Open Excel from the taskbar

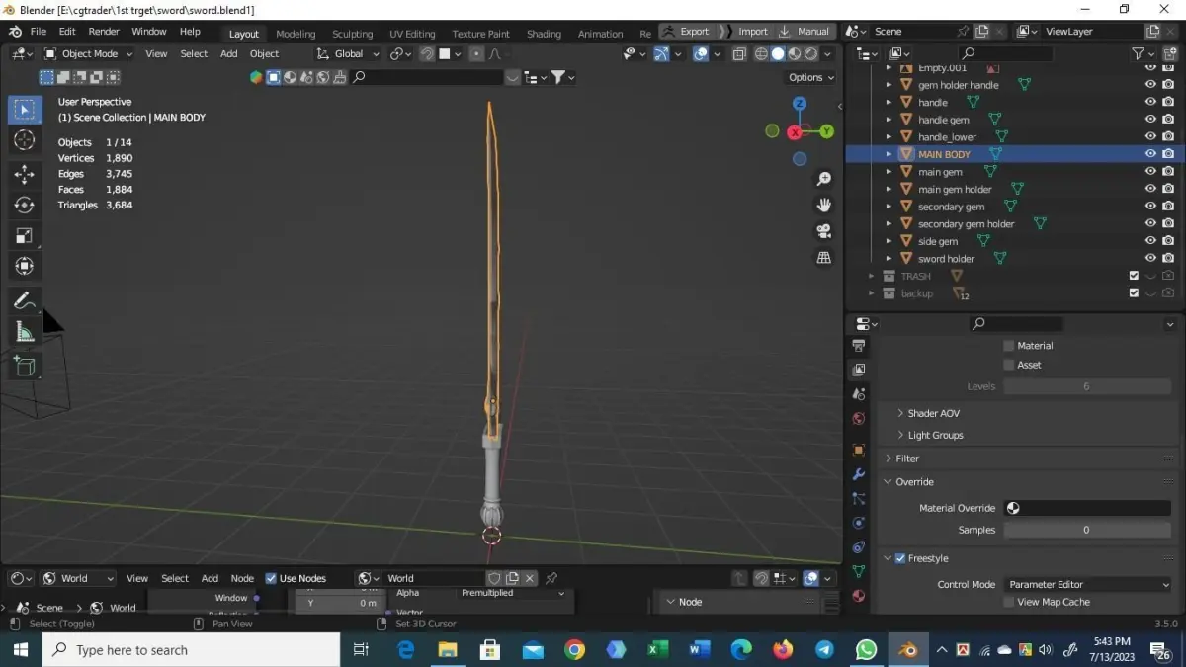pyautogui.click(x=658, y=649)
